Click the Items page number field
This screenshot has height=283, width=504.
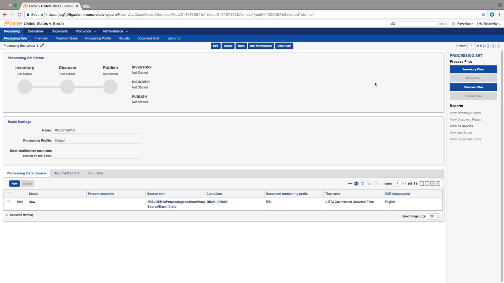397,184
